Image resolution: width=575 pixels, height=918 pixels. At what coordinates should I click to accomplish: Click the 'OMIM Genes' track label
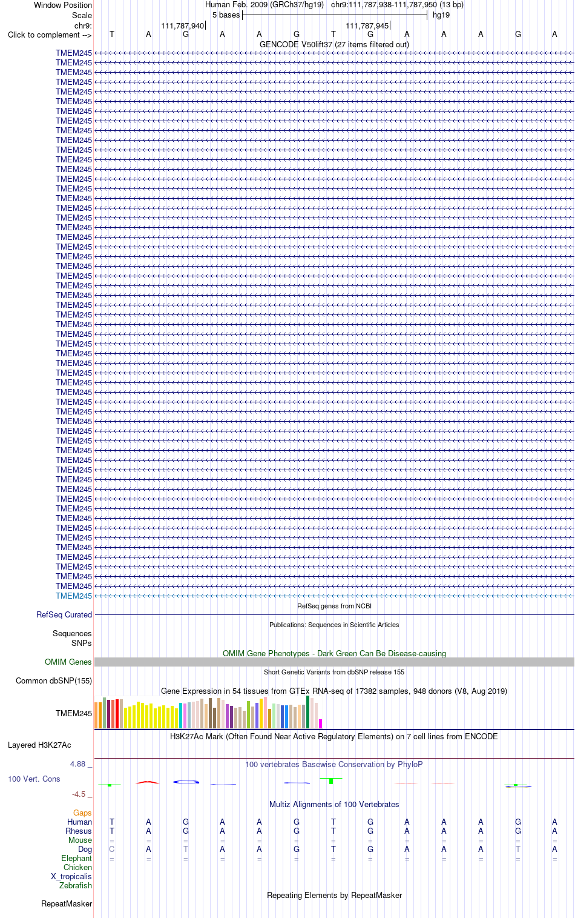pos(68,662)
